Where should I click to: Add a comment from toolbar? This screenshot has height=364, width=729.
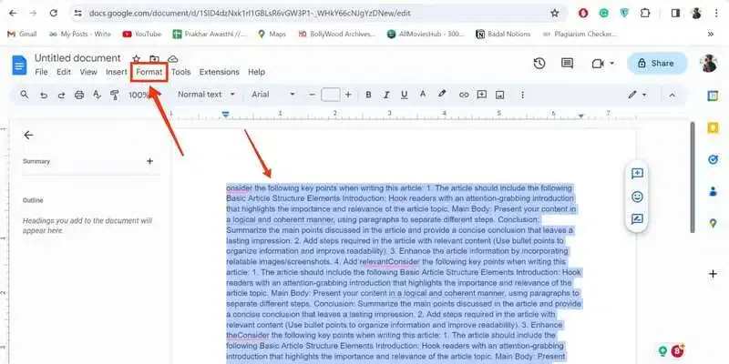tap(482, 95)
